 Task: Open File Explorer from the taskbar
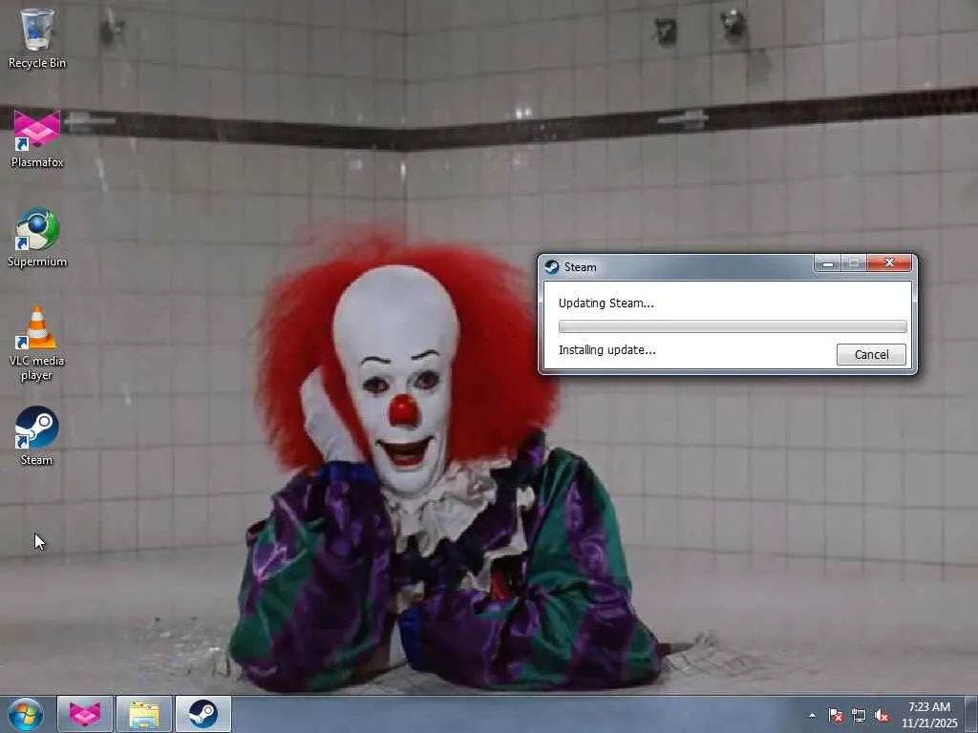coord(143,714)
